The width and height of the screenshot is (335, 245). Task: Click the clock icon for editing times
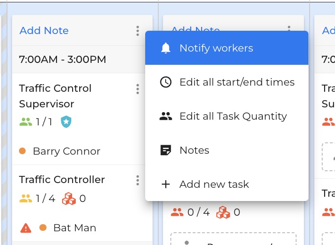coord(165,82)
